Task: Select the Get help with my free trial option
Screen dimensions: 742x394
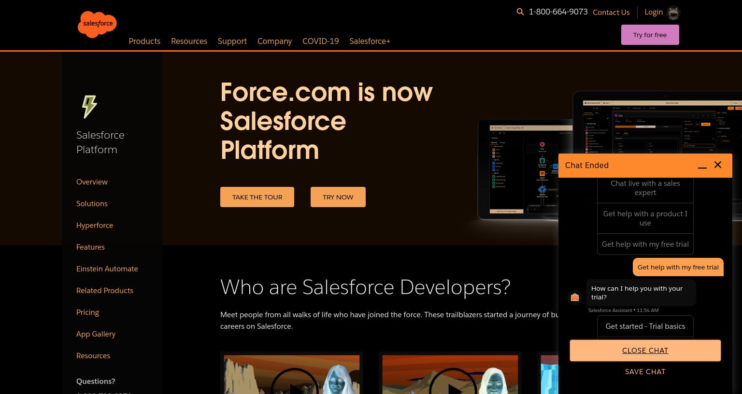Action: pos(645,244)
